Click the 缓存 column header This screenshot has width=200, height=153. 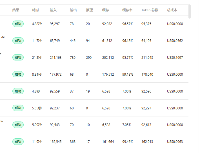click(106, 10)
